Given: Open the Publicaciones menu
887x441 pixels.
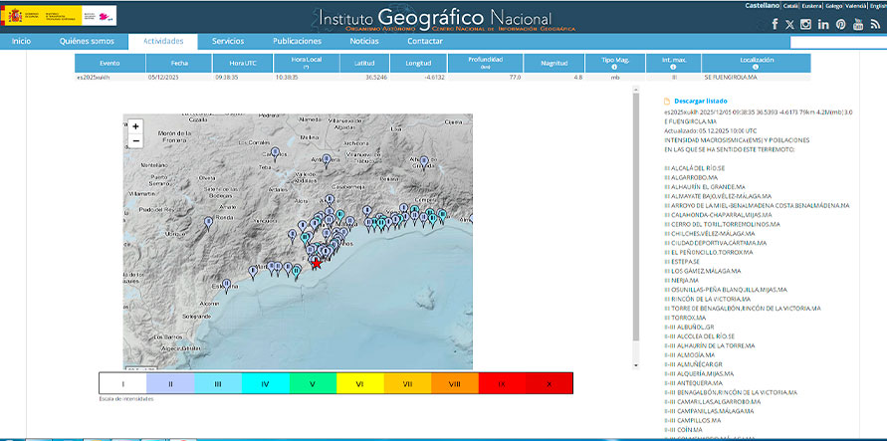Looking at the screenshot, I should point(297,41).
